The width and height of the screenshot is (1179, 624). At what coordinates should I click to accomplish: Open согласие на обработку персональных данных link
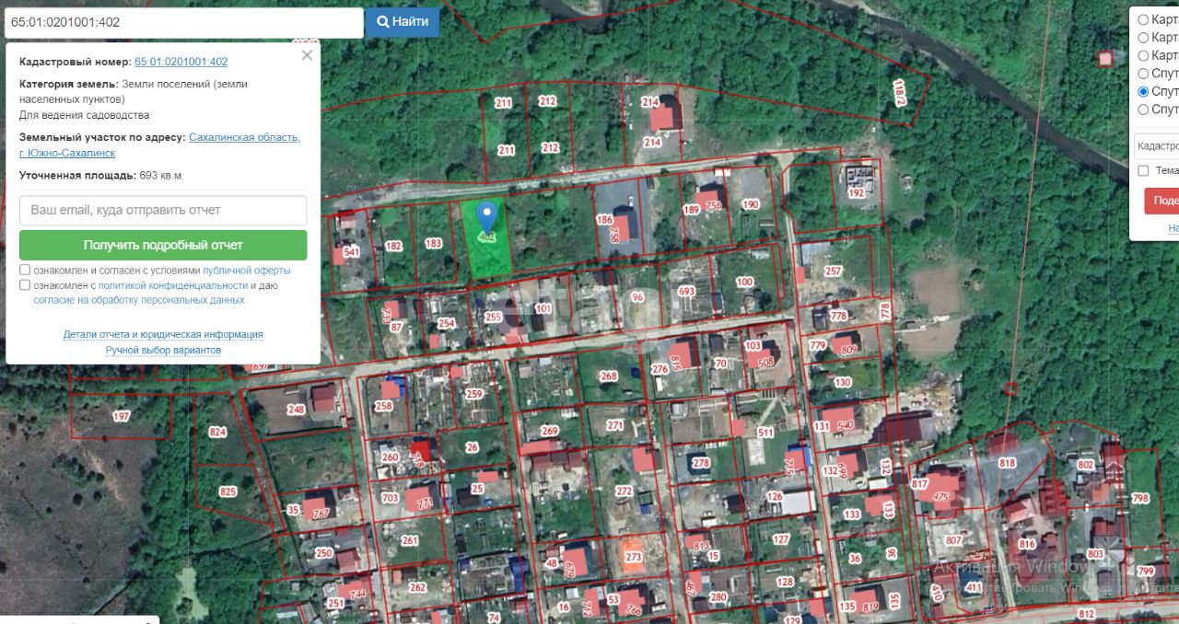139,300
